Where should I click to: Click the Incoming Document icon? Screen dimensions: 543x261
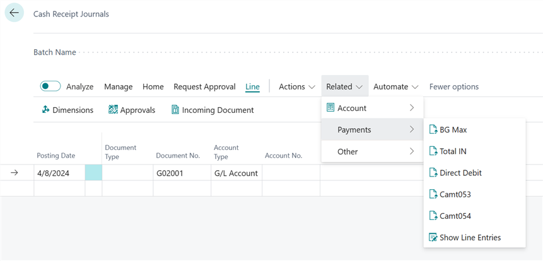tap(175, 110)
